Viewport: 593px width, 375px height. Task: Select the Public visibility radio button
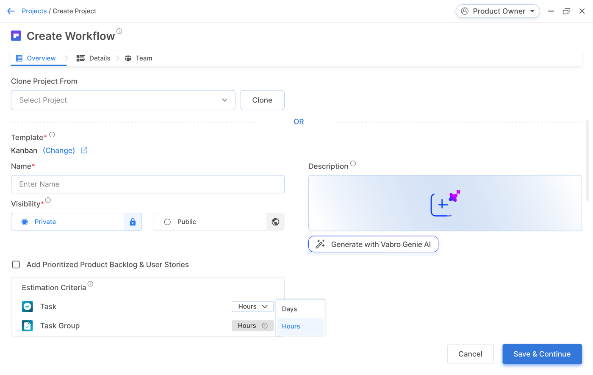pyautogui.click(x=167, y=222)
